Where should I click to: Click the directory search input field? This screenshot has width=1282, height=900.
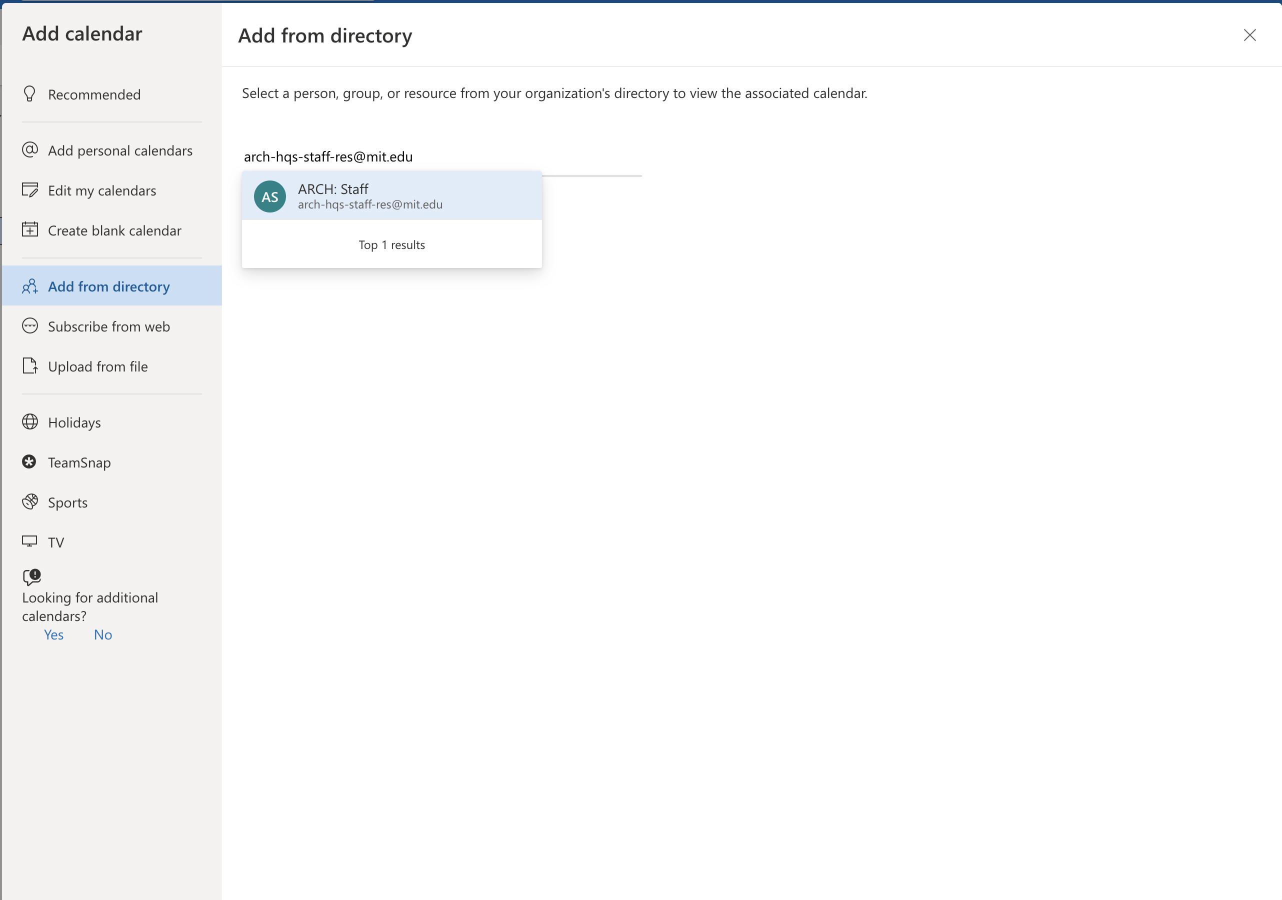tap(441, 157)
